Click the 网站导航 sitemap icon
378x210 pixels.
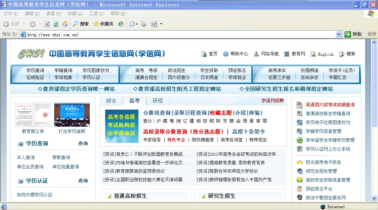(x=256, y=54)
